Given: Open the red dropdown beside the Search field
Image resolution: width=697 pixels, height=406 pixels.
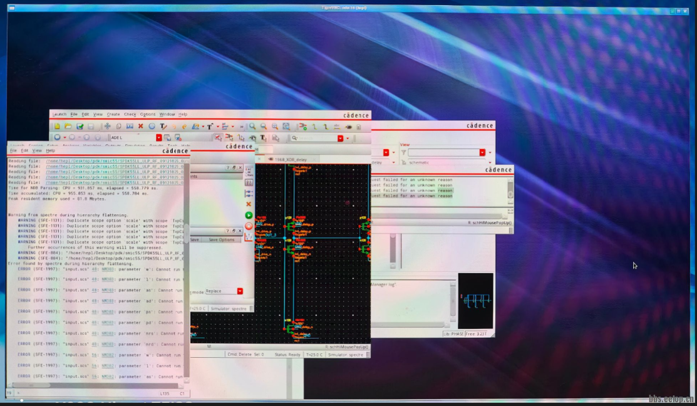Looking at the screenshot, I should pyautogui.click(x=340, y=138).
